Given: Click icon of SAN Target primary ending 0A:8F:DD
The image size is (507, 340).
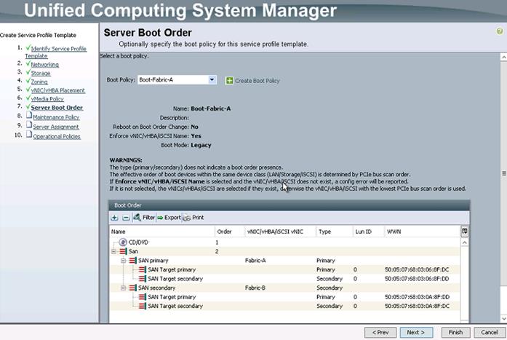Looking at the screenshot, I should tap(143, 296).
